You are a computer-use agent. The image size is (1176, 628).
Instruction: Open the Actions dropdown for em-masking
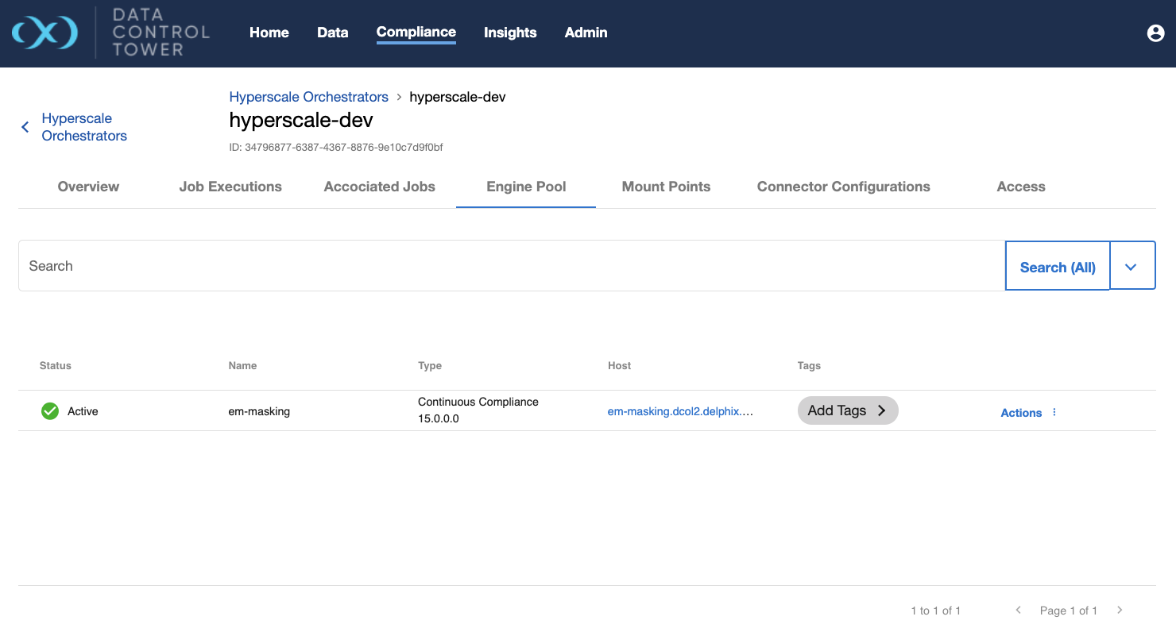(1021, 413)
